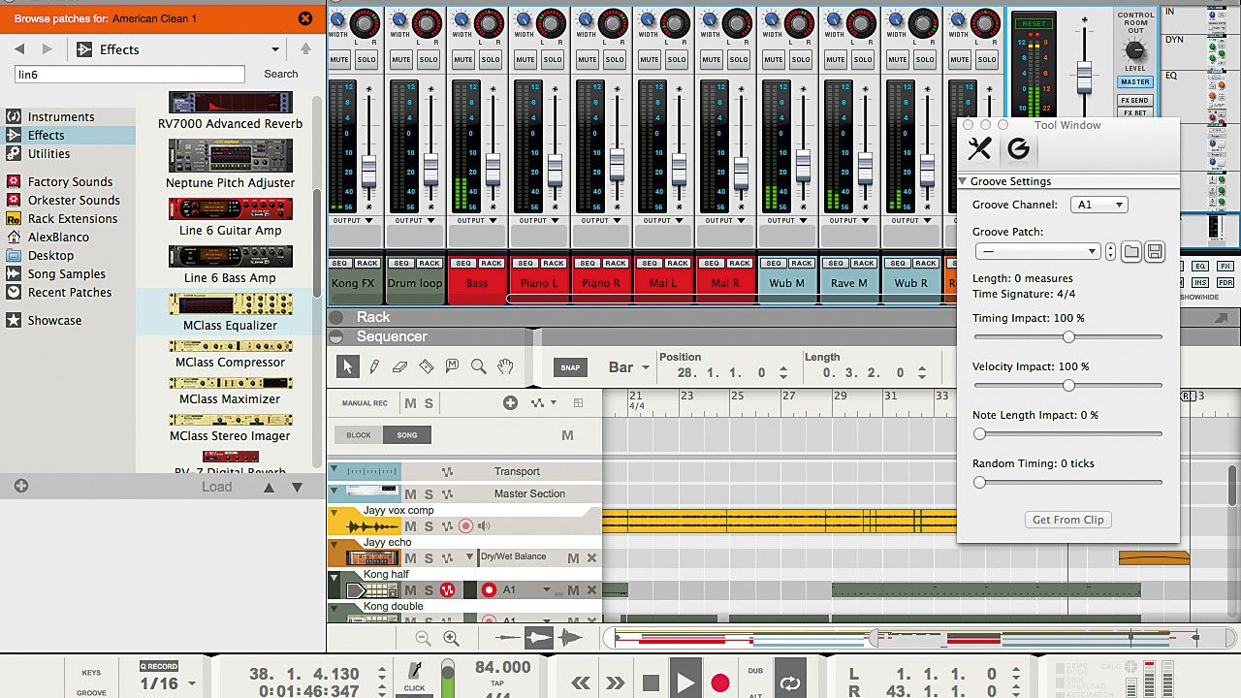Collapse Groove Settings section

(x=964, y=181)
